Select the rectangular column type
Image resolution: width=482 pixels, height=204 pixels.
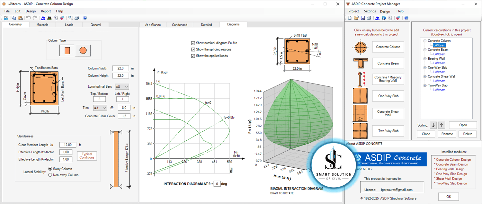coord(67,50)
